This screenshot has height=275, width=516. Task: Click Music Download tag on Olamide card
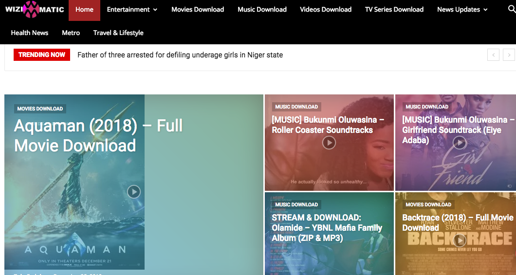pos(296,204)
